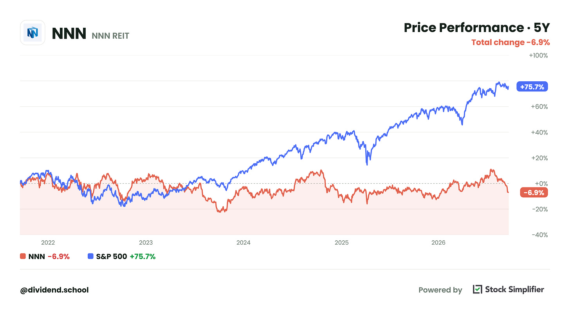Click the 2026 x-axis year label
Screen dimensions: 570x320
pos(438,243)
